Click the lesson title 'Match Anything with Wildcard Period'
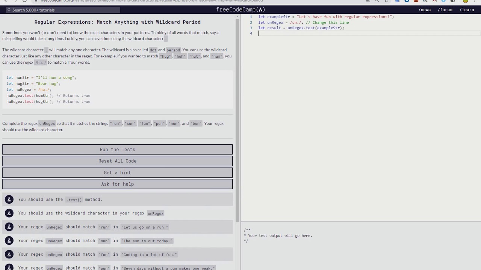Image resolution: width=481 pixels, height=270 pixels. 117,22
